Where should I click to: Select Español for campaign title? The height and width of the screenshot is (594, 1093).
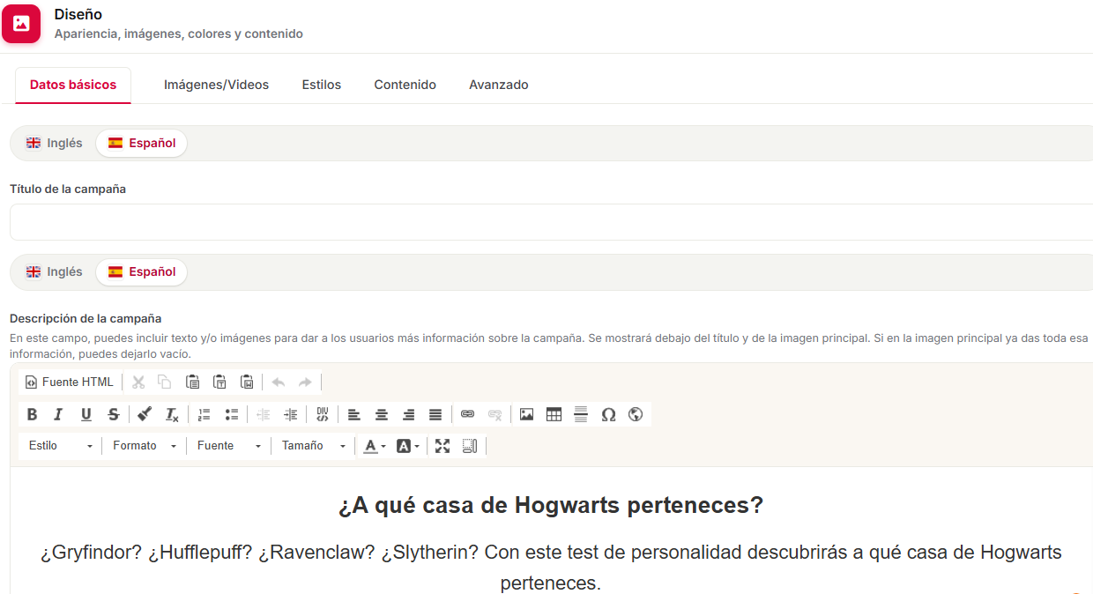point(141,143)
